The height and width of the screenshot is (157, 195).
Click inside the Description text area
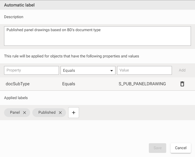[x=97, y=36]
